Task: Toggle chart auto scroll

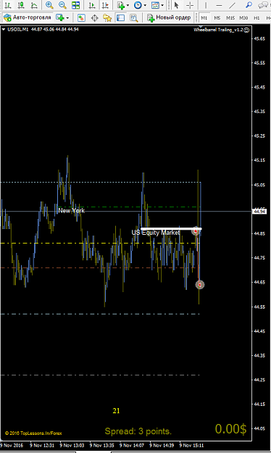Action: point(92,5)
